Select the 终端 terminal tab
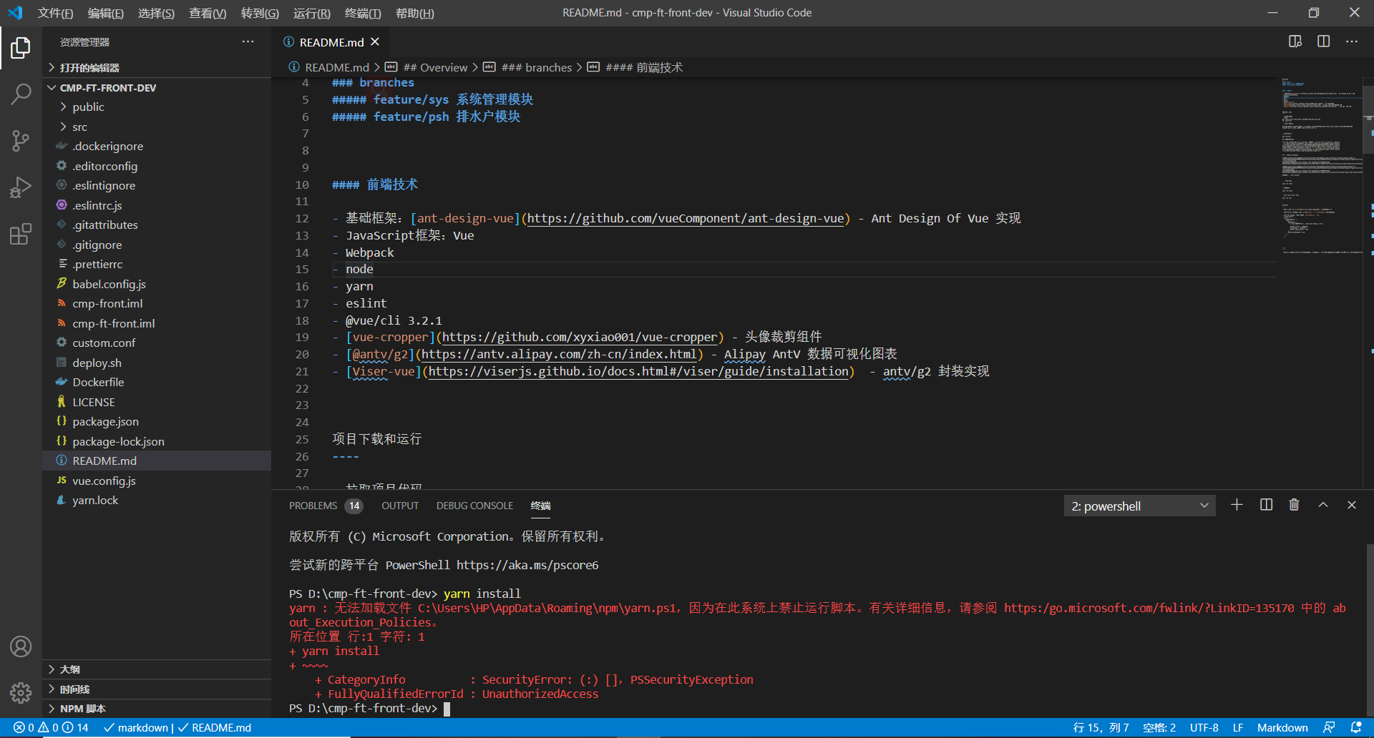 [541, 506]
